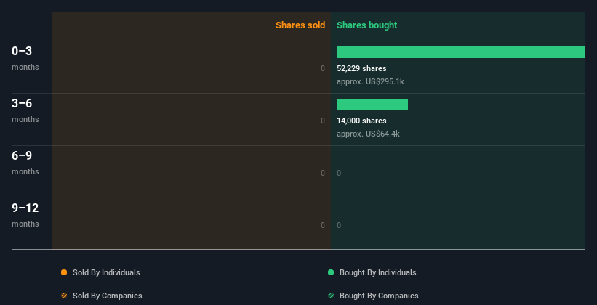
Task: Click the Shares bought column header
Action: (x=366, y=25)
